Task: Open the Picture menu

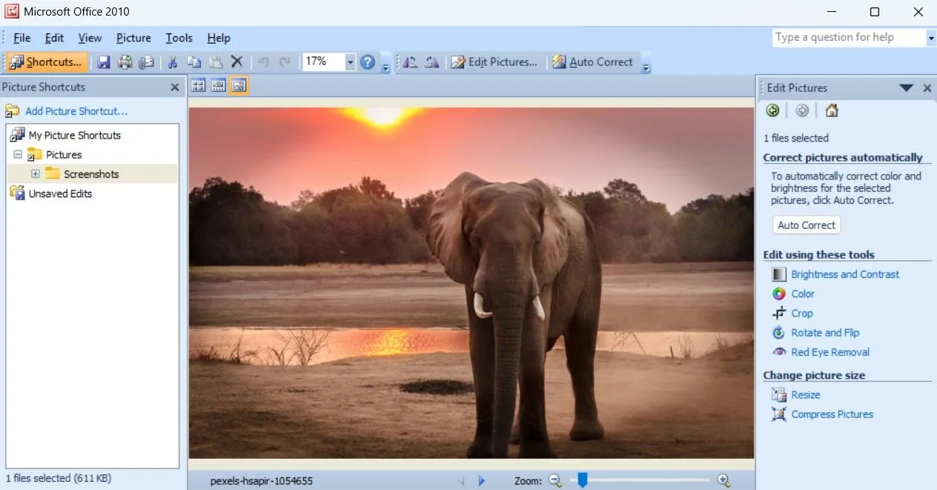Action: 133,38
